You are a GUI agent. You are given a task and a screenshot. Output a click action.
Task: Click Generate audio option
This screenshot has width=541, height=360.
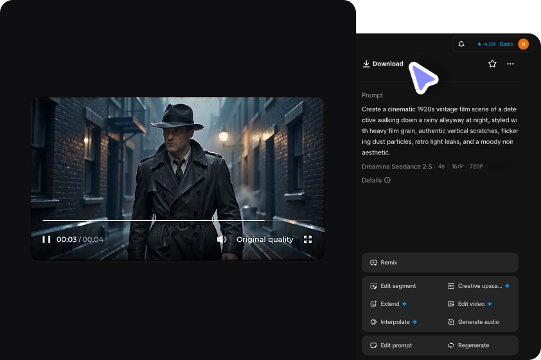click(474, 321)
